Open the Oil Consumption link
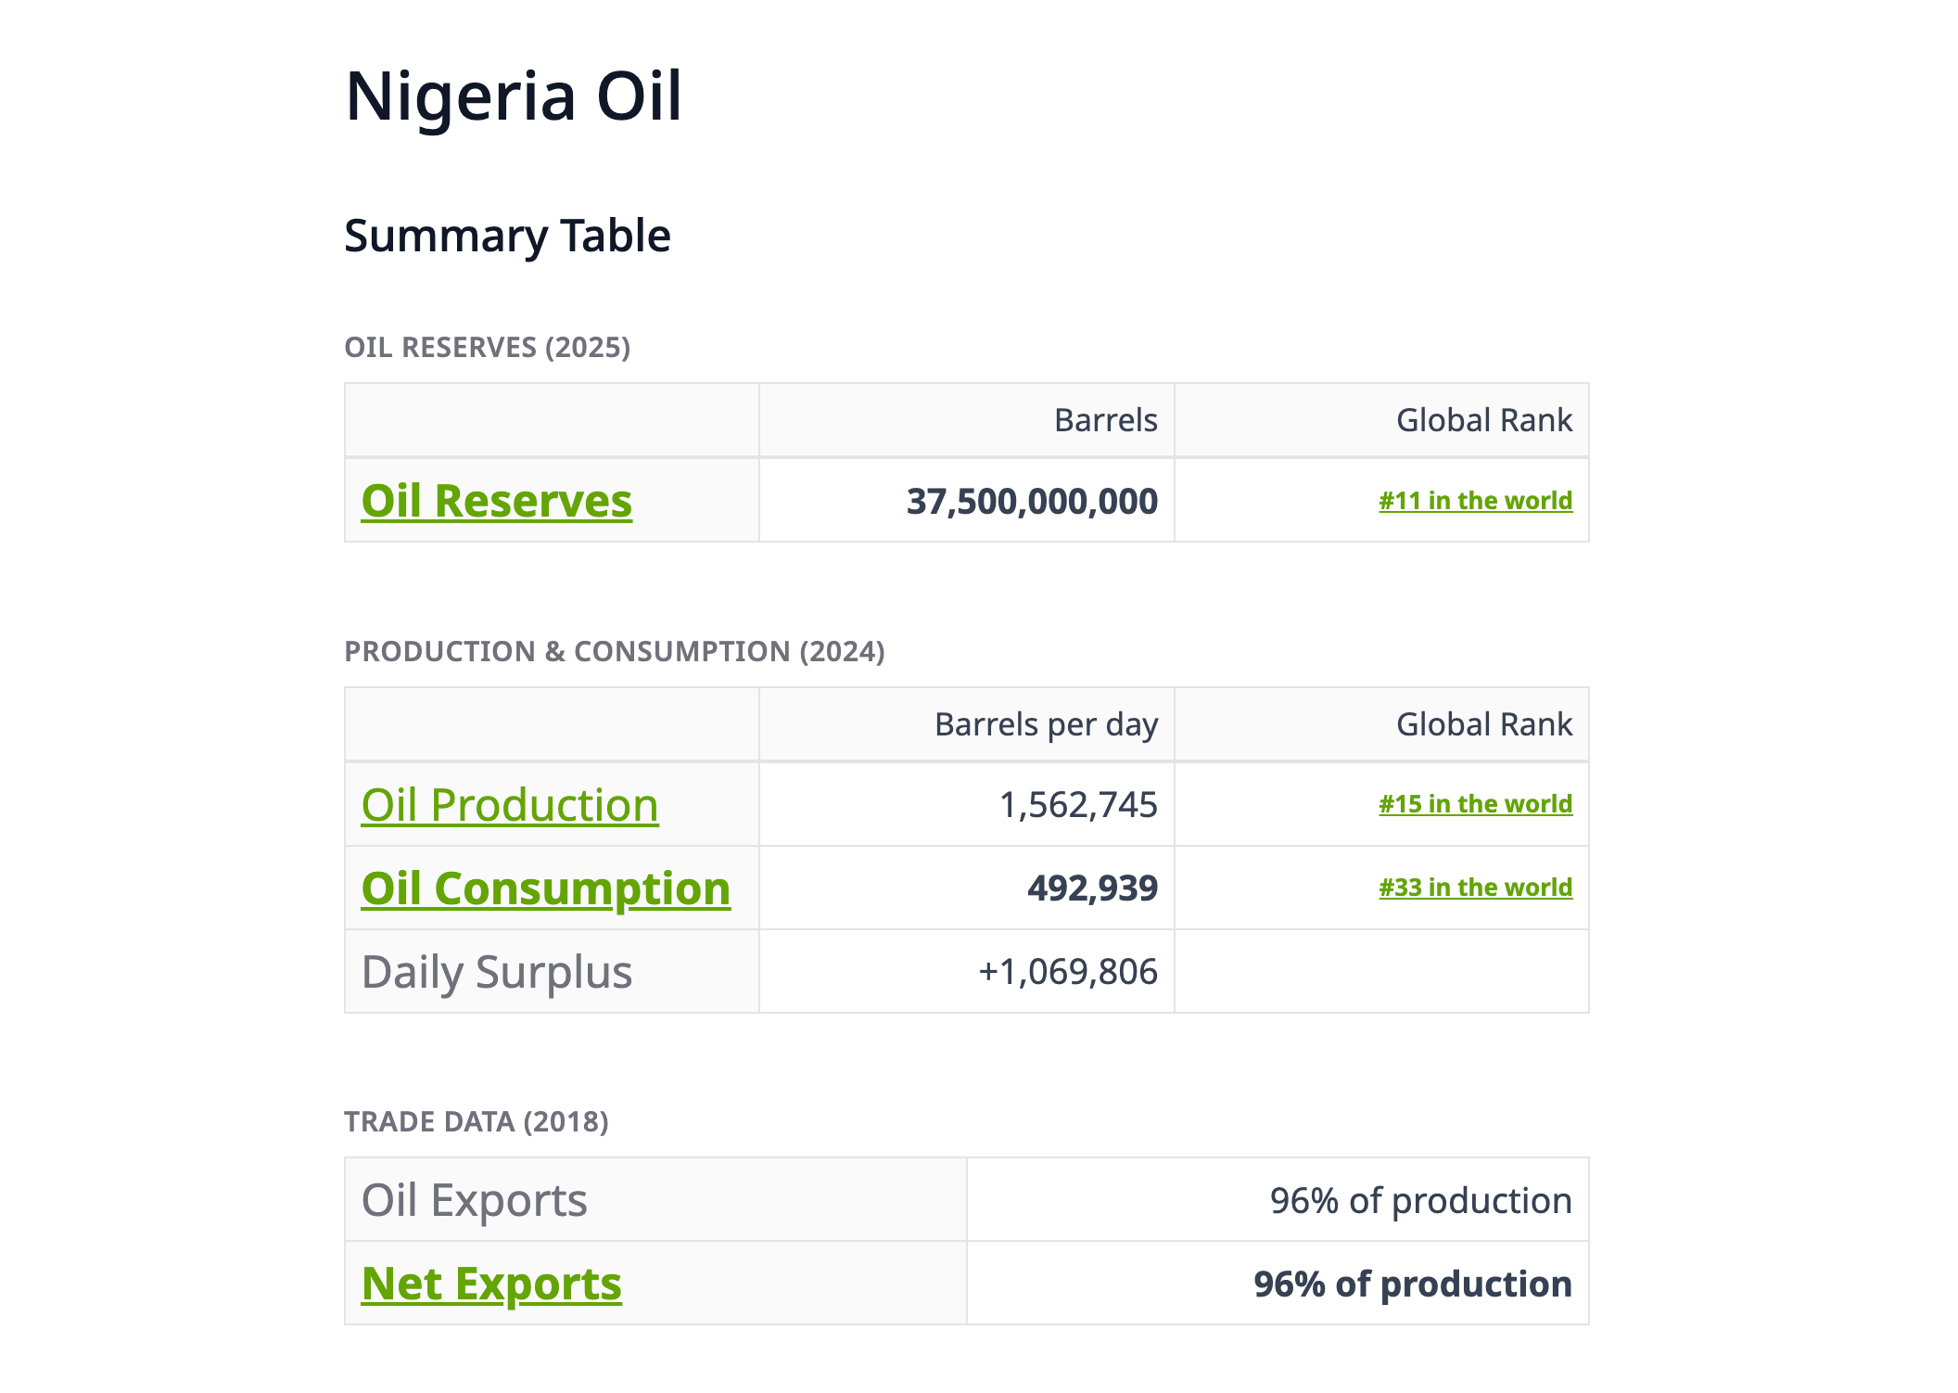1958x1393 pixels. (x=545, y=888)
